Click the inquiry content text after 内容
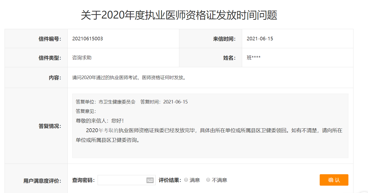Screen dimensions: 368x193 pyautogui.click(x=129, y=78)
